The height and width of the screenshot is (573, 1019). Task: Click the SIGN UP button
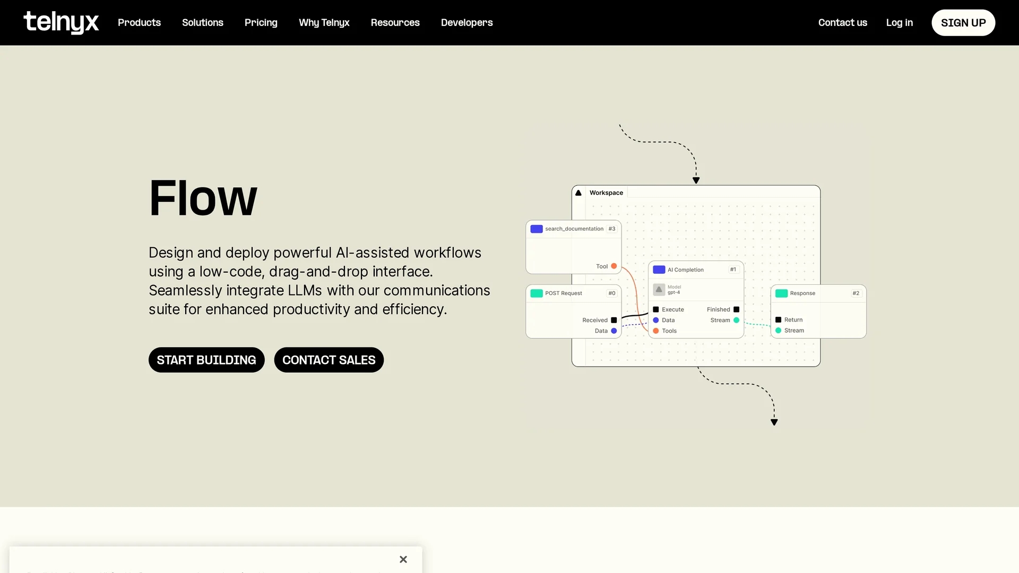(963, 23)
